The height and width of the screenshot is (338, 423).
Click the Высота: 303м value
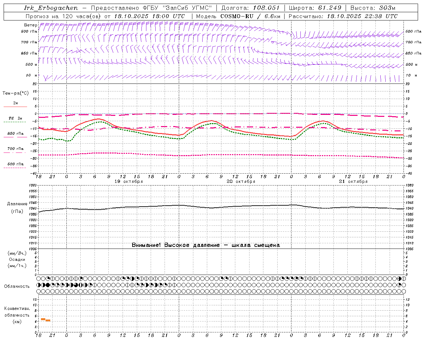point(373,8)
